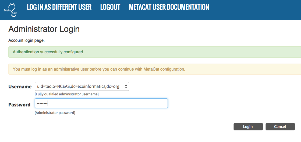
Task: Click the up-down arrows on Username select
Action: tap(126, 86)
